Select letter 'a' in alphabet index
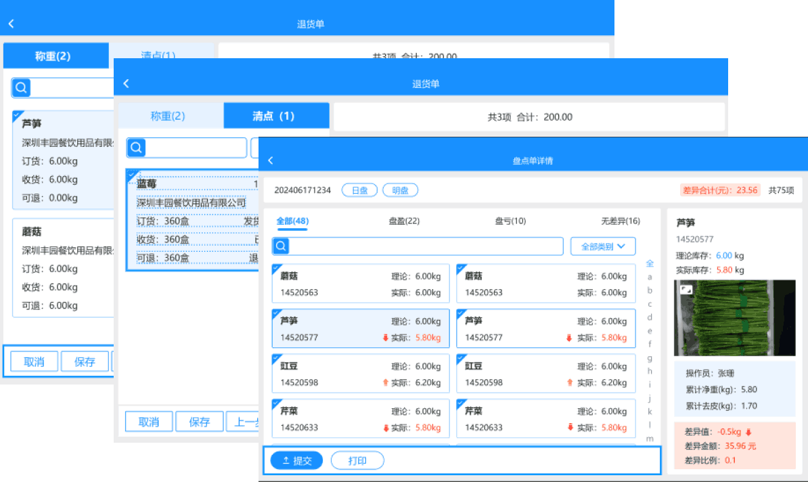Viewport: 808px width, 482px height. click(650, 277)
